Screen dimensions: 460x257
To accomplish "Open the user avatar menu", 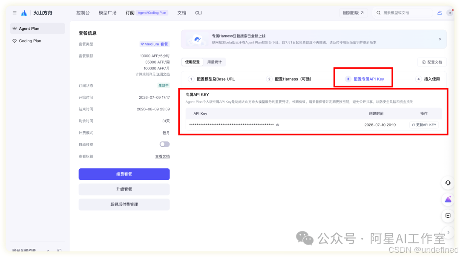I will [x=449, y=13].
